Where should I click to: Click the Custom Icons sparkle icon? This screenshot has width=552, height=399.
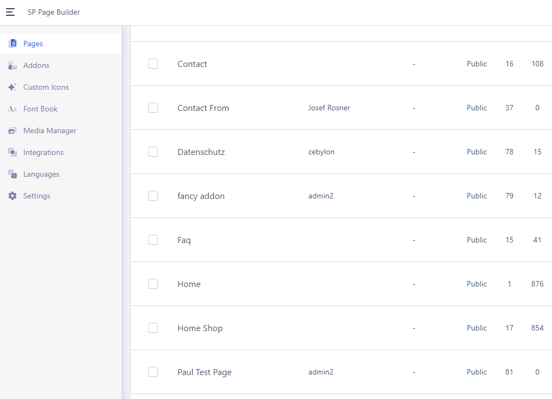pos(12,87)
